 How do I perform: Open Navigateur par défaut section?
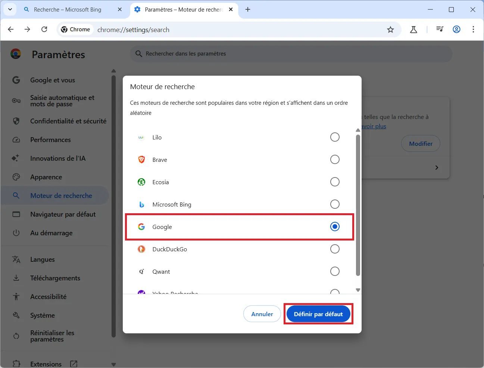[55, 214]
